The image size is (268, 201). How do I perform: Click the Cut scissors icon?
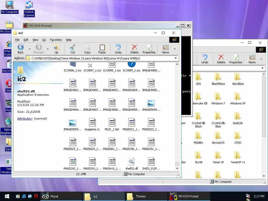(x=73, y=49)
